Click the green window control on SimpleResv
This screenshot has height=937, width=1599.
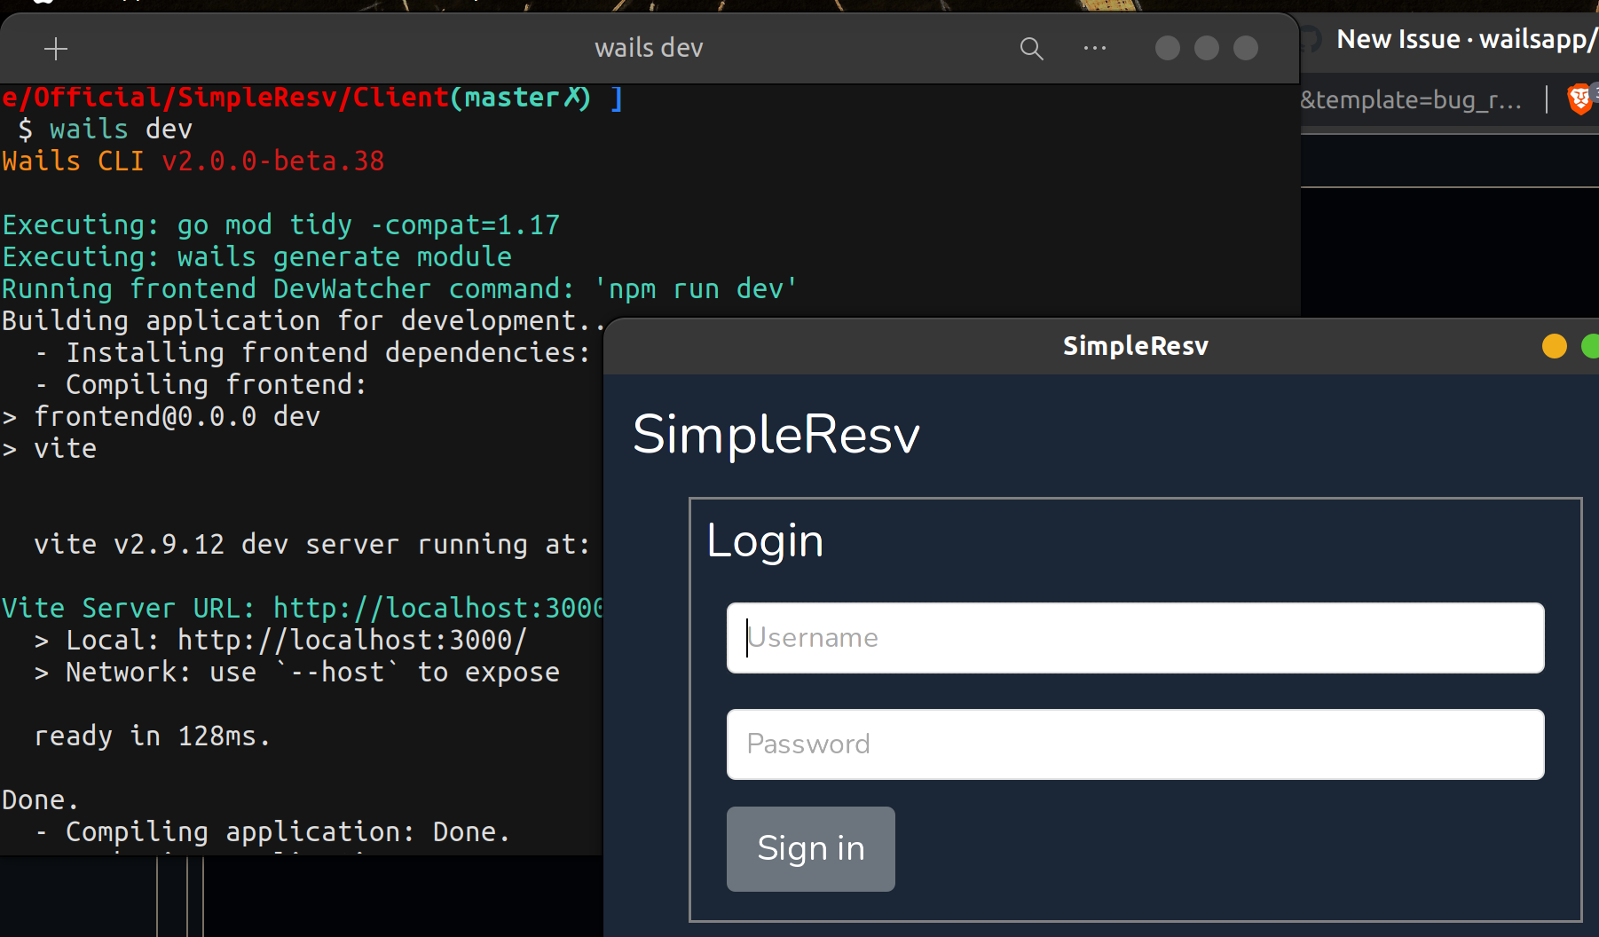1591,346
